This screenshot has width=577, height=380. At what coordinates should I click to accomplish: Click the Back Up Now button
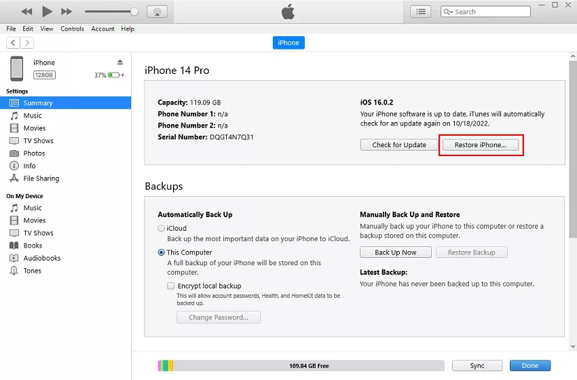(x=396, y=252)
